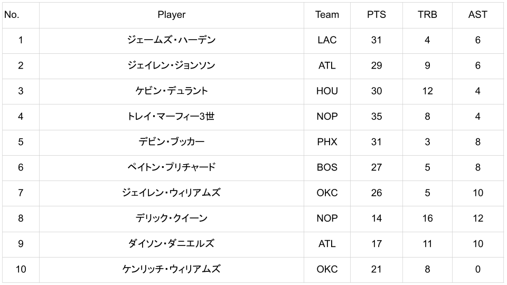Click the TRB column header
Viewport: 507px width, 285px height.
pos(427,15)
